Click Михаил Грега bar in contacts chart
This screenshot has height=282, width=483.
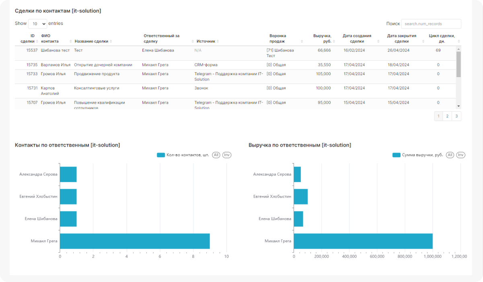[135, 241]
